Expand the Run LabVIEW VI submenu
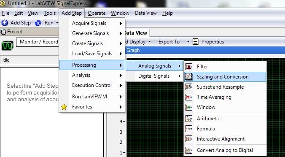This screenshot has height=157, width=285. tap(92, 97)
